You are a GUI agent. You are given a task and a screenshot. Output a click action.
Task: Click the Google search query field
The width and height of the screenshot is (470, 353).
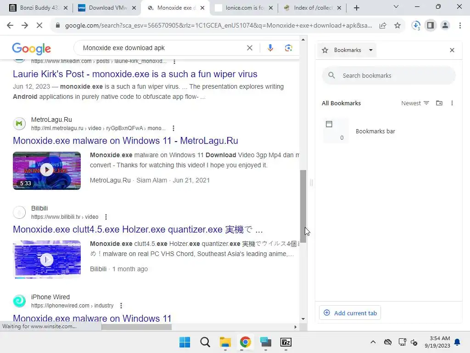tap(162, 48)
